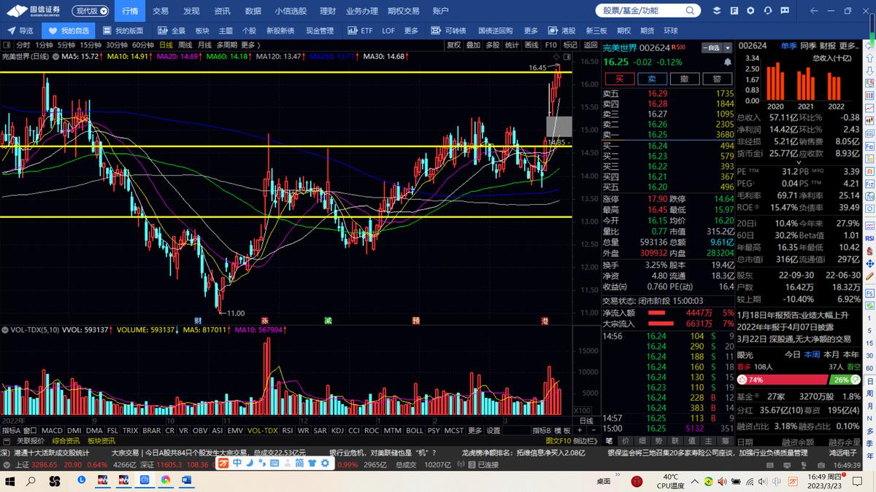This screenshot has height=492, width=876.
Task: Open the ETF toolbar item
Action: 360,31
